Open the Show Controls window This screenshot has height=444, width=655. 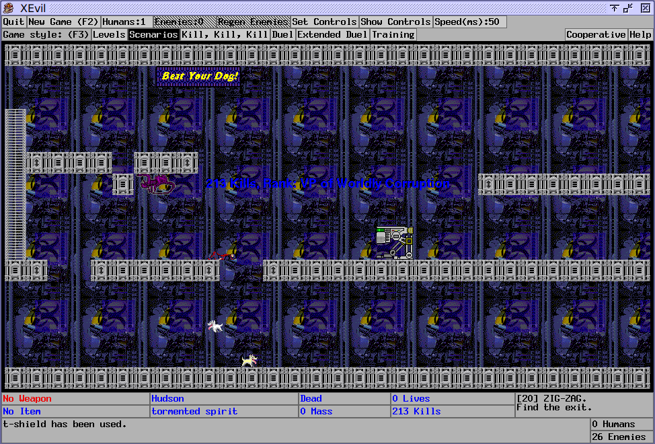pos(395,22)
